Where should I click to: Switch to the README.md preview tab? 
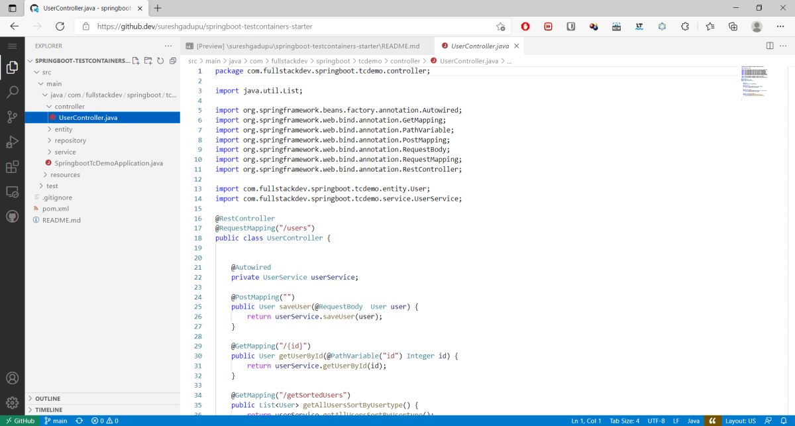point(307,46)
